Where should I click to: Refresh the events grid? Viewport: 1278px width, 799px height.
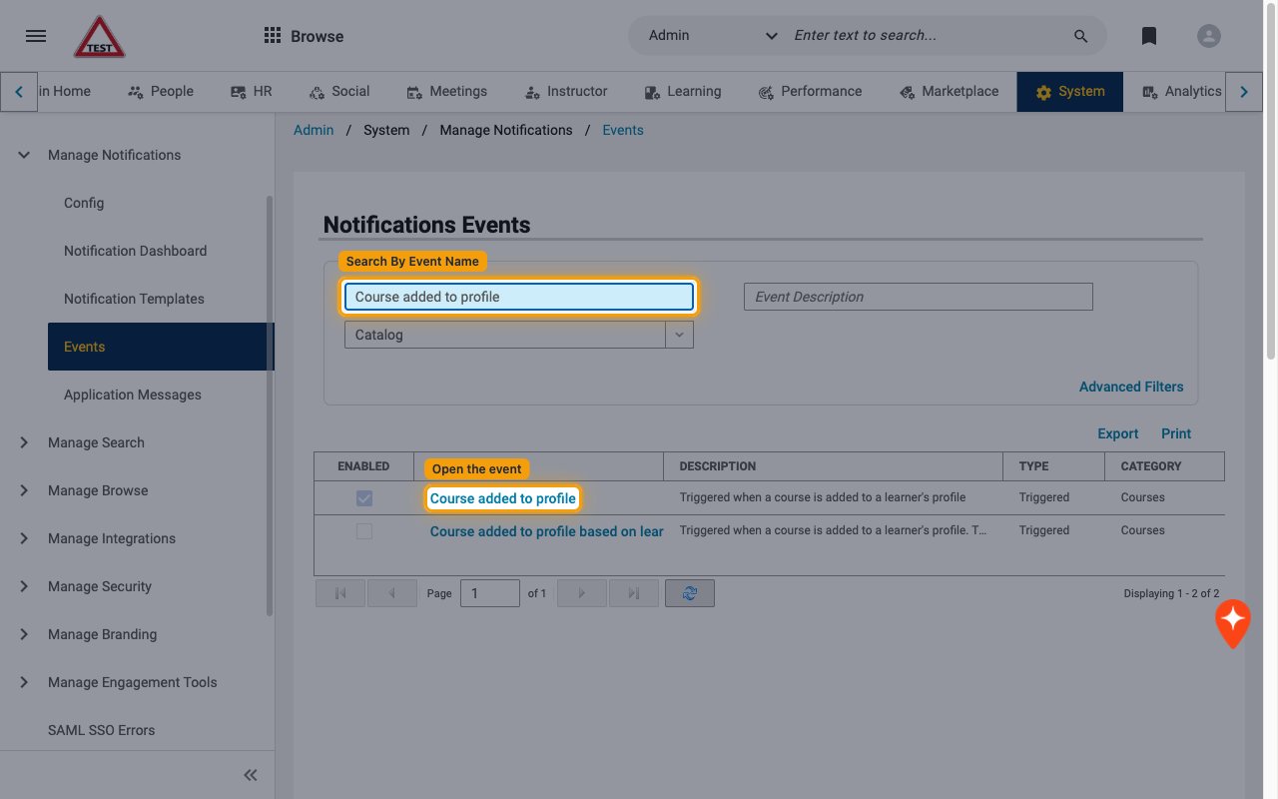[690, 593]
